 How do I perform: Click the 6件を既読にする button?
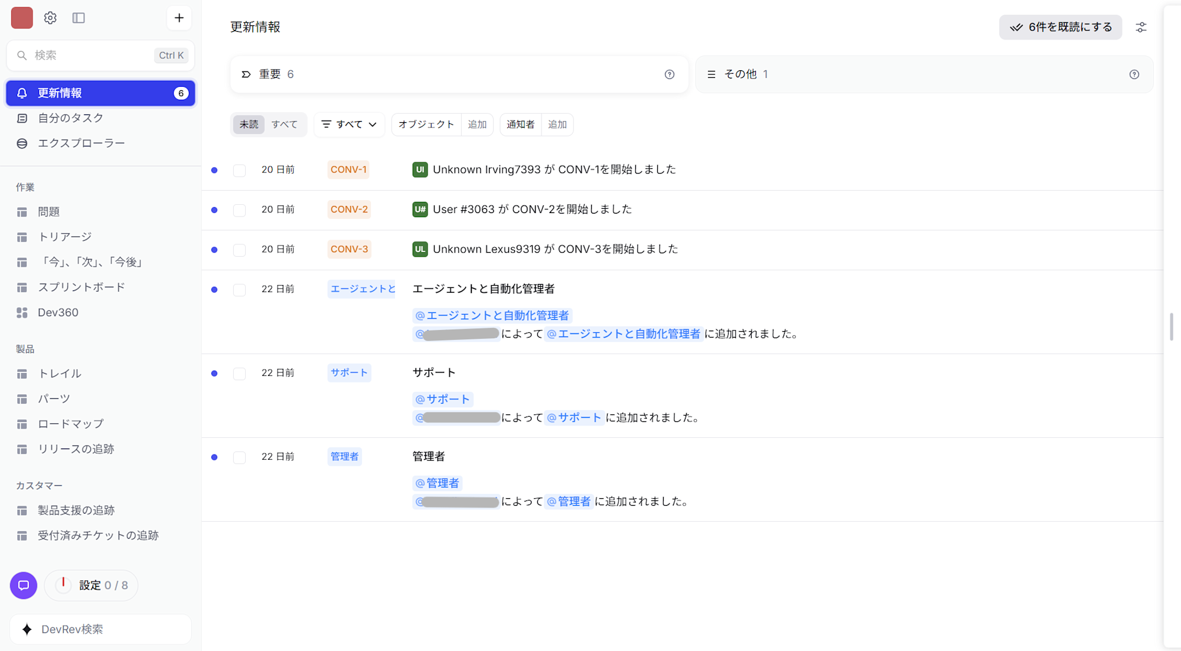[x=1060, y=27]
